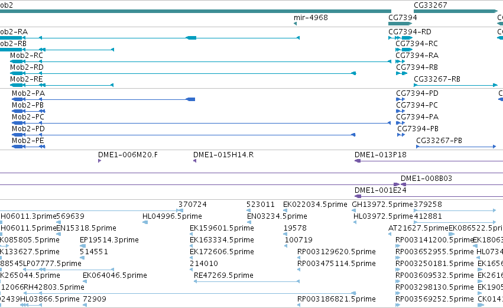This screenshot has height=308, width=503.
Task: Open EST RP003250181.5prime
Action: click(434, 264)
